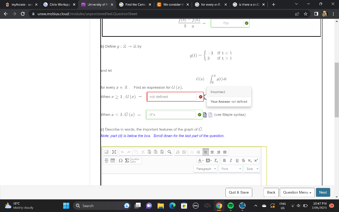Redo the edit in the editor
Screen dimensions: 339x212
129,152
